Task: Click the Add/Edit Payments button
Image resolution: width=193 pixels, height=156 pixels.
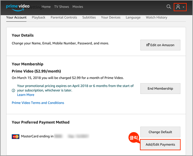Action: click(160, 145)
